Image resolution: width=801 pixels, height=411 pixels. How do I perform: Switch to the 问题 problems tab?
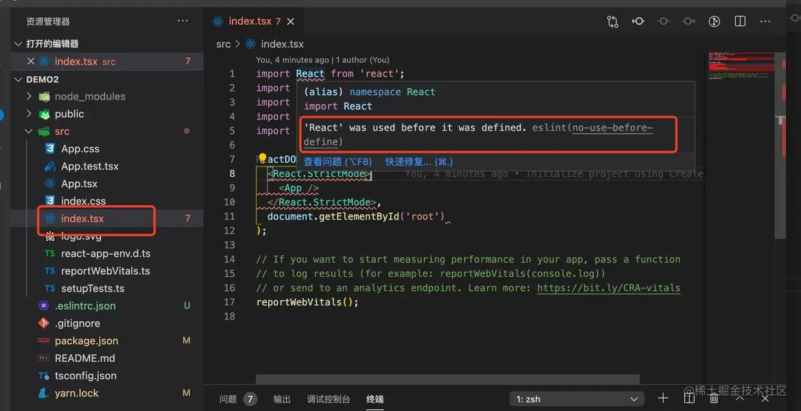(x=228, y=399)
